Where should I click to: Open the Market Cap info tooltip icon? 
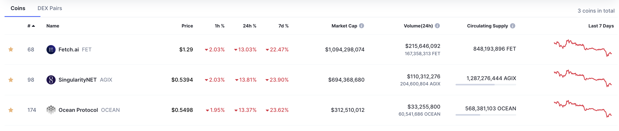click(362, 26)
